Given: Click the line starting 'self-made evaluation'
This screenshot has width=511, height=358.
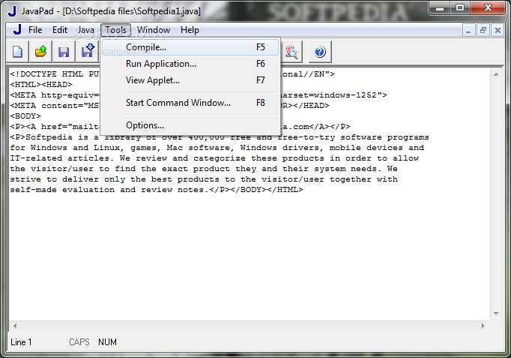Looking at the screenshot, I should [157, 190].
